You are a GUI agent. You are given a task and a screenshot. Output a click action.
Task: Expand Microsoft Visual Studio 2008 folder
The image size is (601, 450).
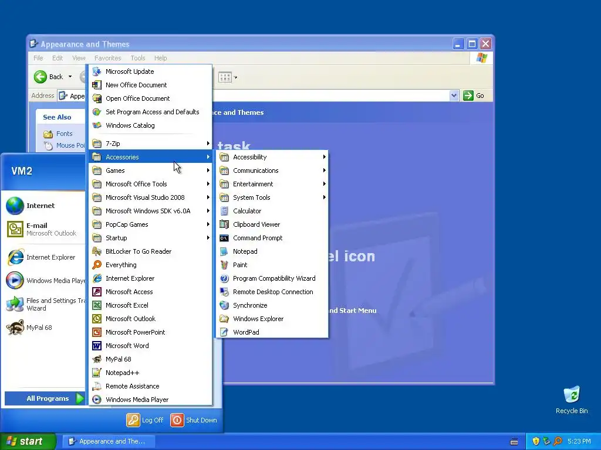pos(150,197)
